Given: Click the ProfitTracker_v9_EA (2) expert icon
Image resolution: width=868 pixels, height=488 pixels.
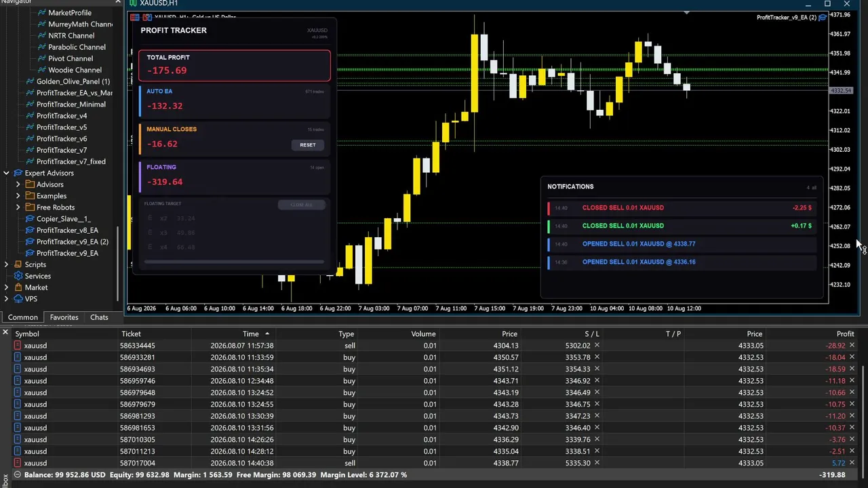Looking at the screenshot, I should tap(30, 242).
